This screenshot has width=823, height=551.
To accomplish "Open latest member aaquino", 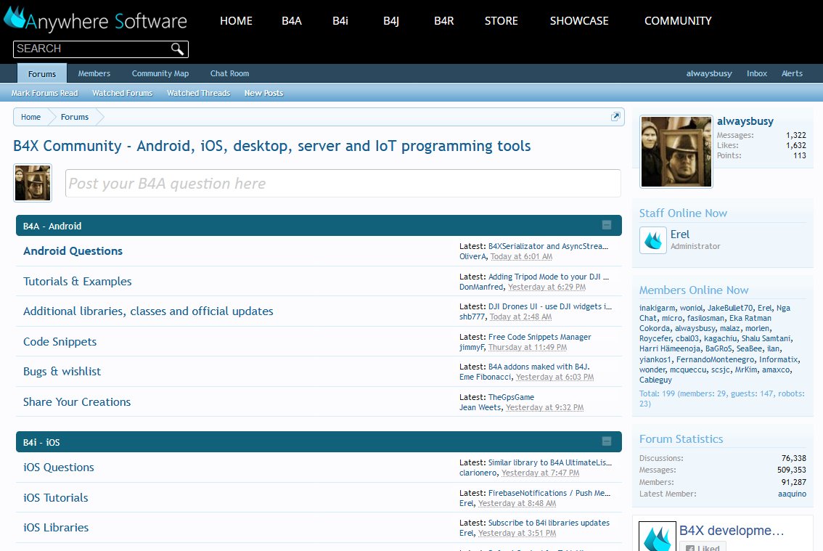I will 792,494.
